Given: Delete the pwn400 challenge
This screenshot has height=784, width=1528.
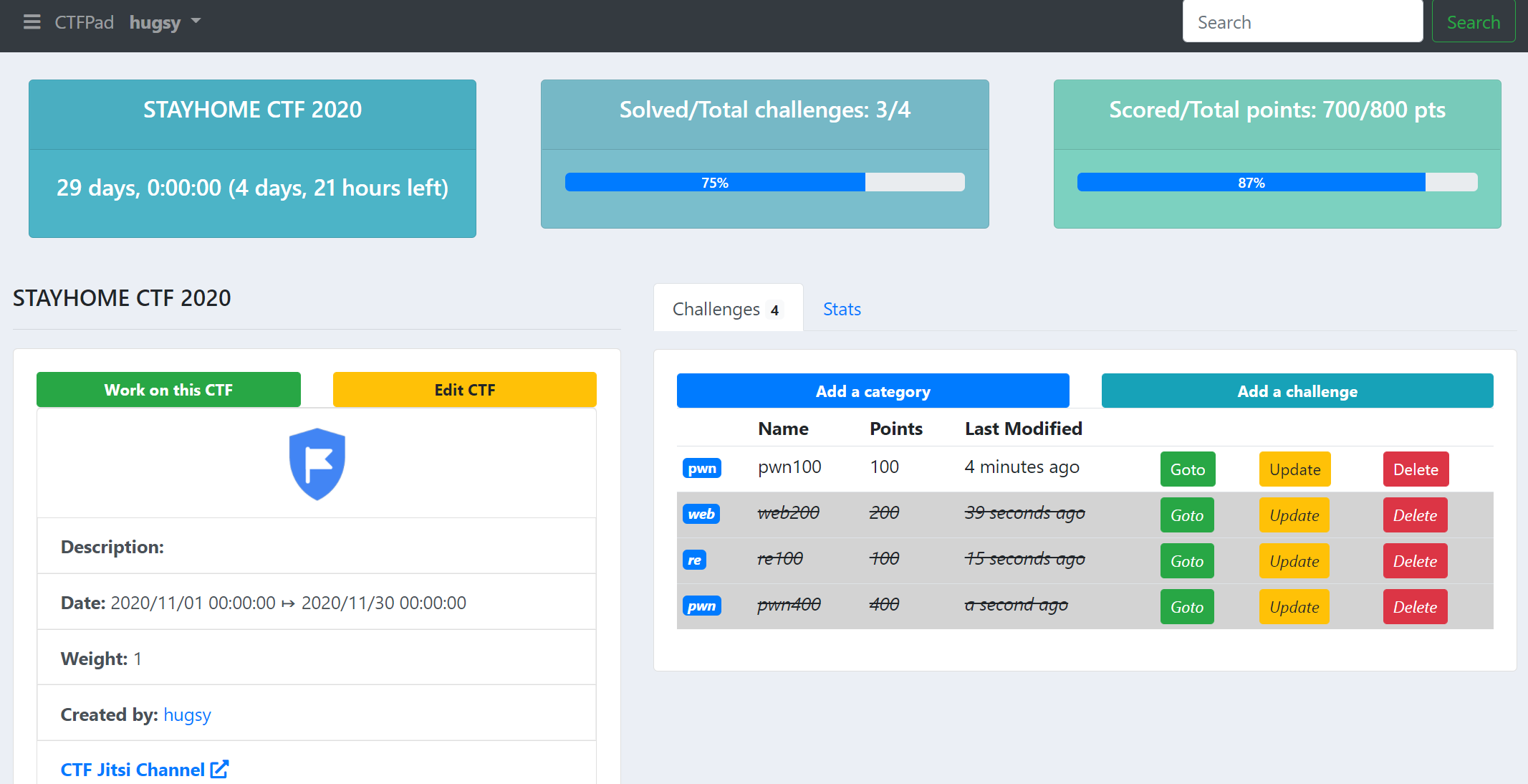Looking at the screenshot, I should click(1414, 607).
